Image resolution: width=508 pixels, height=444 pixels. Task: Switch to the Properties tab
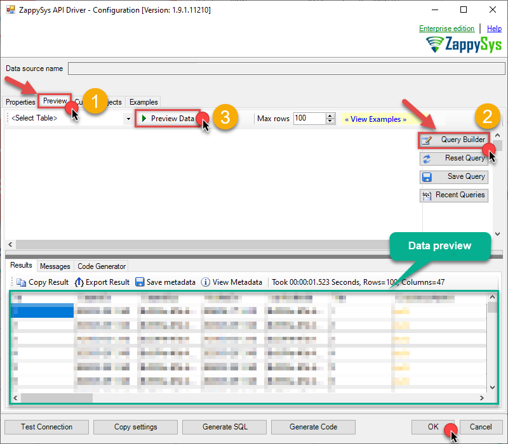20,102
